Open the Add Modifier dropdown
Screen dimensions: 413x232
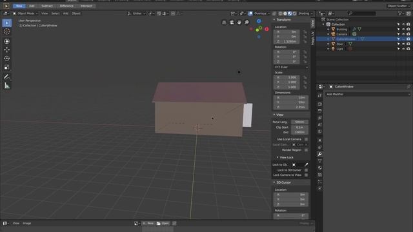(x=368, y=94)
